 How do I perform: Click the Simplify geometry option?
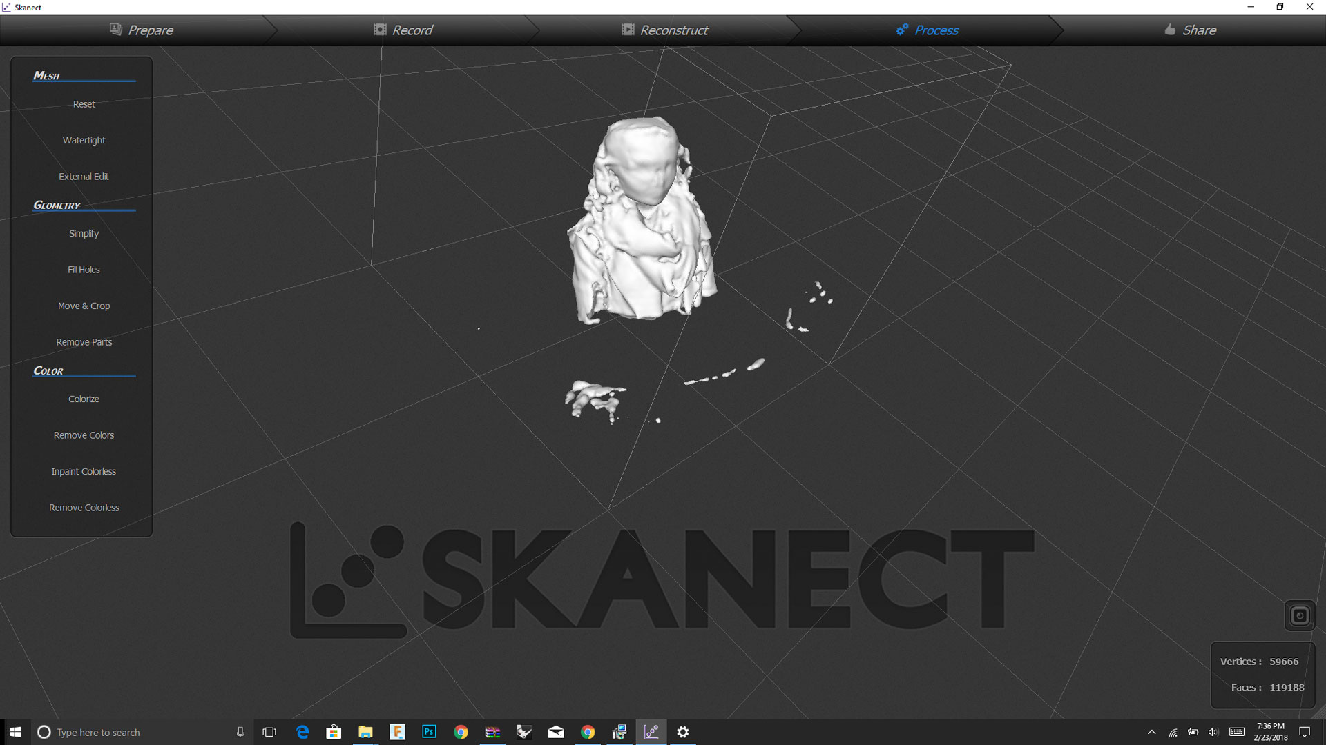click(84, 233)
